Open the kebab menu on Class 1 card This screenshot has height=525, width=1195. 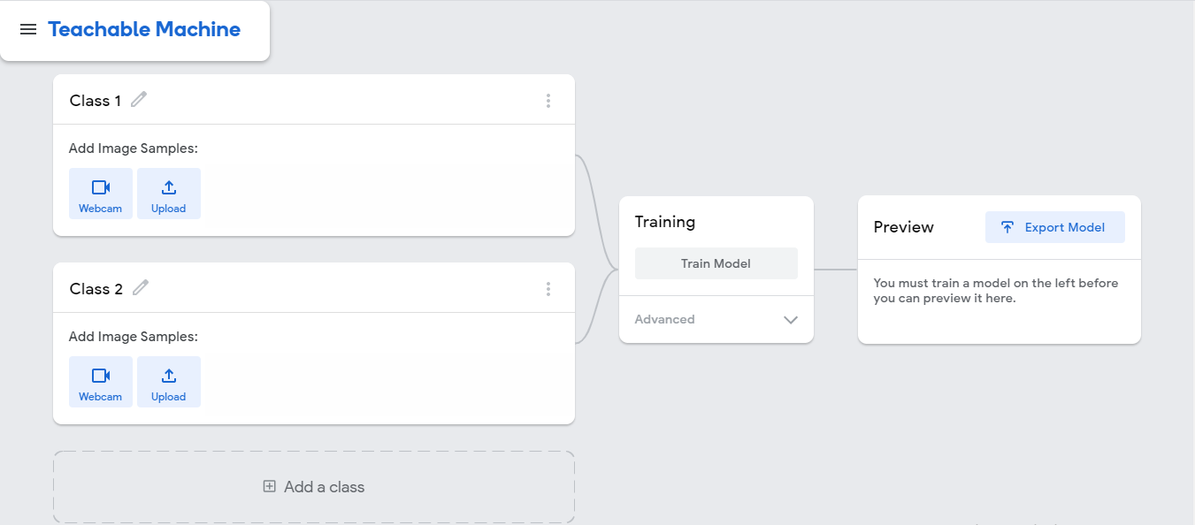(548, 100)
